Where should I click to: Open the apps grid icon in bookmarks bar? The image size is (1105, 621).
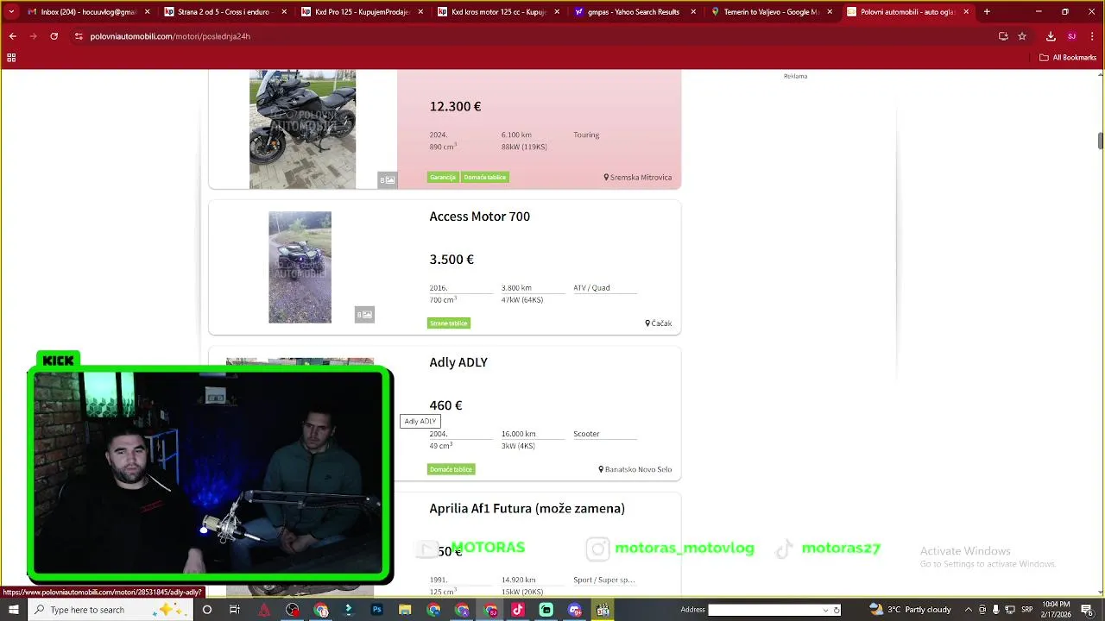[11, 58]
